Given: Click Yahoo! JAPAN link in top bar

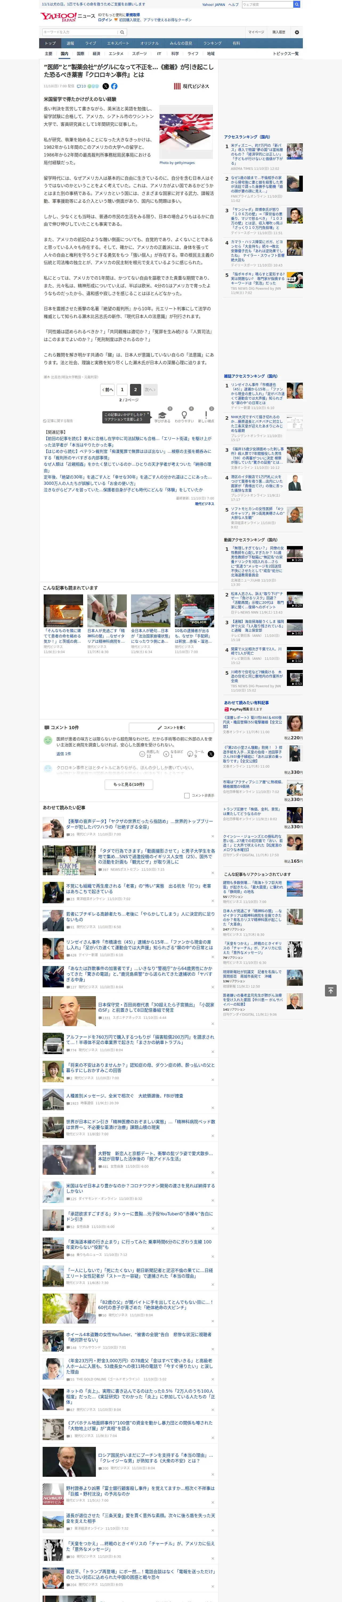Looking at the screenshot, I should coord(214,4).
